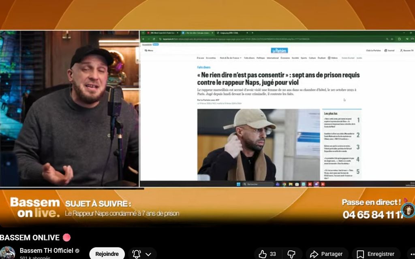Click the Bassem TH Officiel channel name
Viewport: 415px width, 259px height.
[x=46, y=250]
